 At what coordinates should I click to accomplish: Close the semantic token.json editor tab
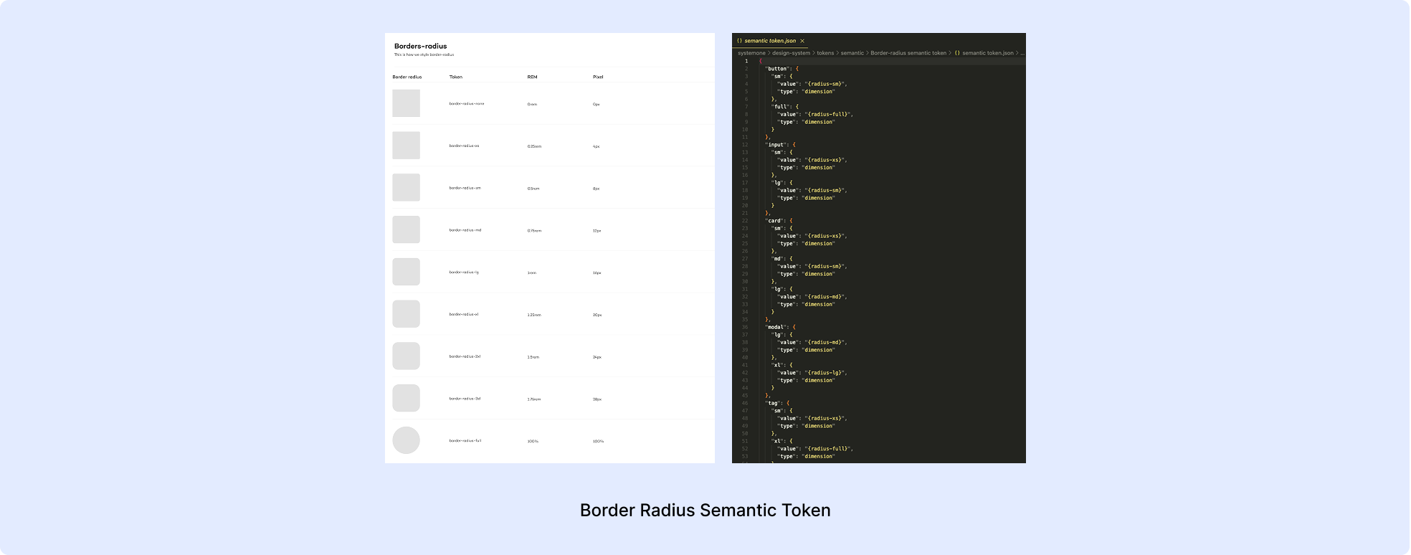click(802, 41)
